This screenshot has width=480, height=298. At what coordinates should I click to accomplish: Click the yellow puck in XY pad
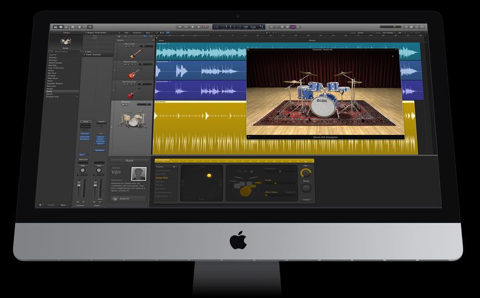coord(209,176)
